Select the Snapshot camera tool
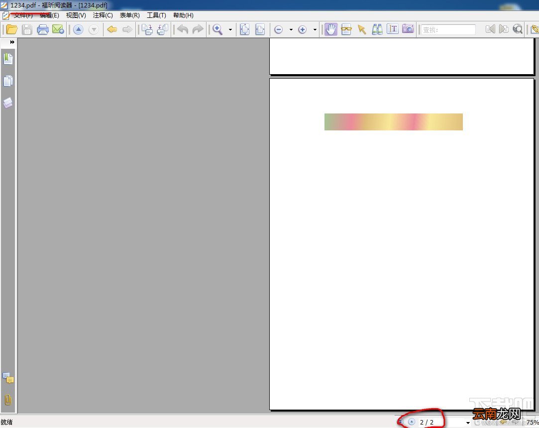Viewport: 539px width, 428px height. point(408,29)
